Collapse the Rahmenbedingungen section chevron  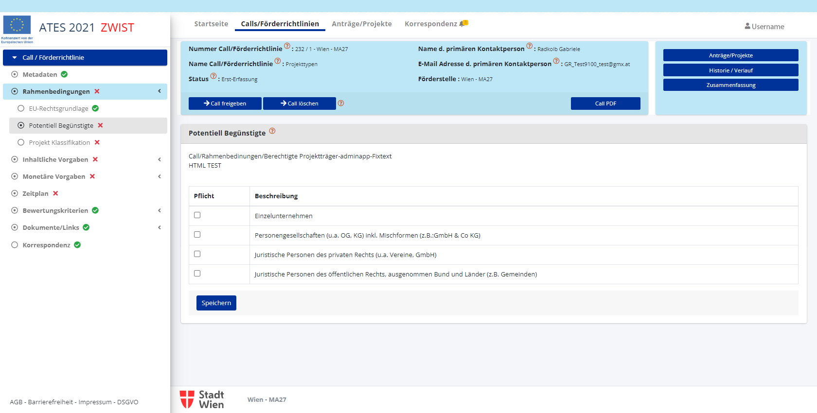tap(160, 91)
